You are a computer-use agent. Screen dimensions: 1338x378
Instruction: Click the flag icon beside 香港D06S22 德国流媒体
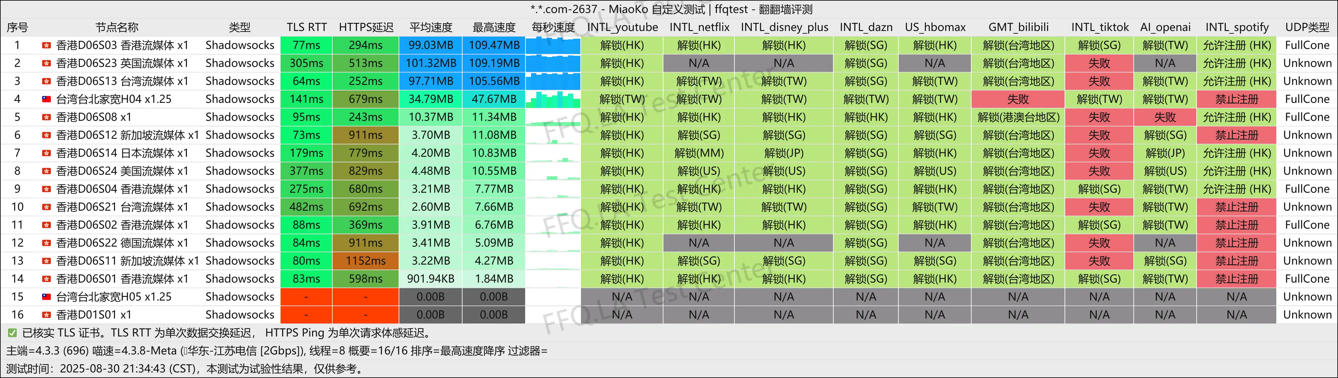(x=46, y=243)
